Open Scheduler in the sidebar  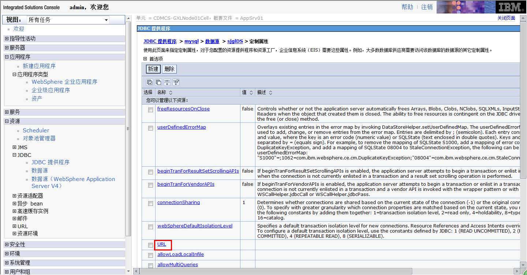tap(36, 130)
